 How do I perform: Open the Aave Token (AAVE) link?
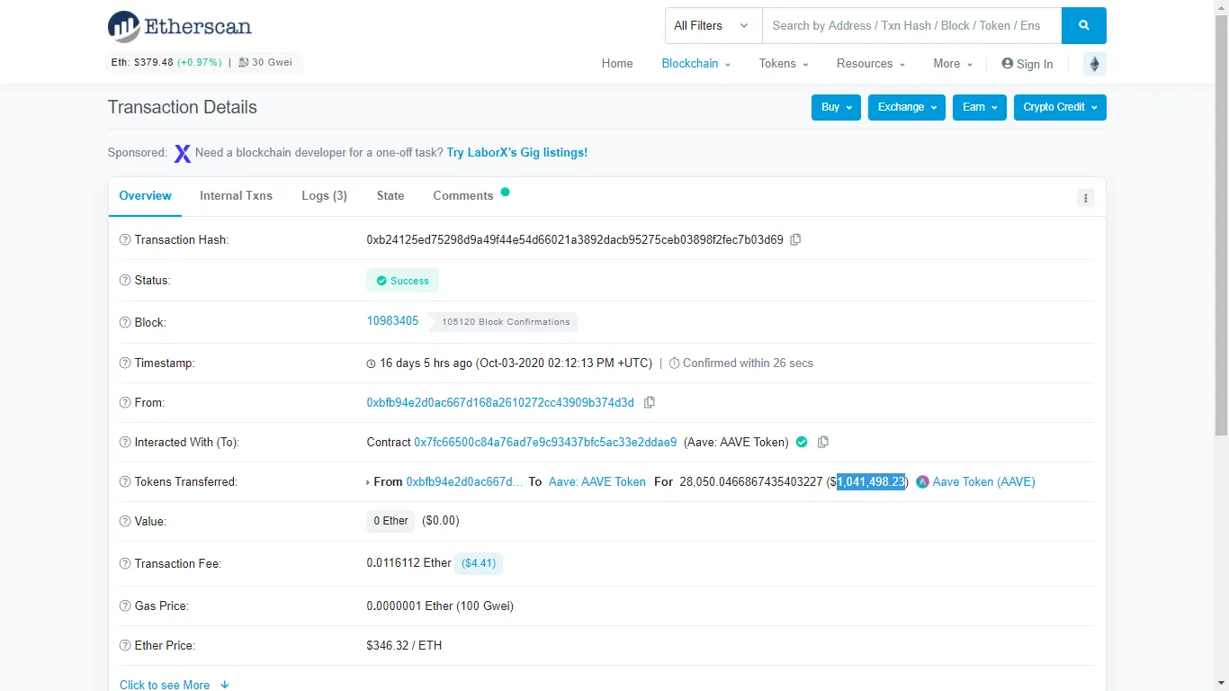pyautogui.click(x=983, y=482)
